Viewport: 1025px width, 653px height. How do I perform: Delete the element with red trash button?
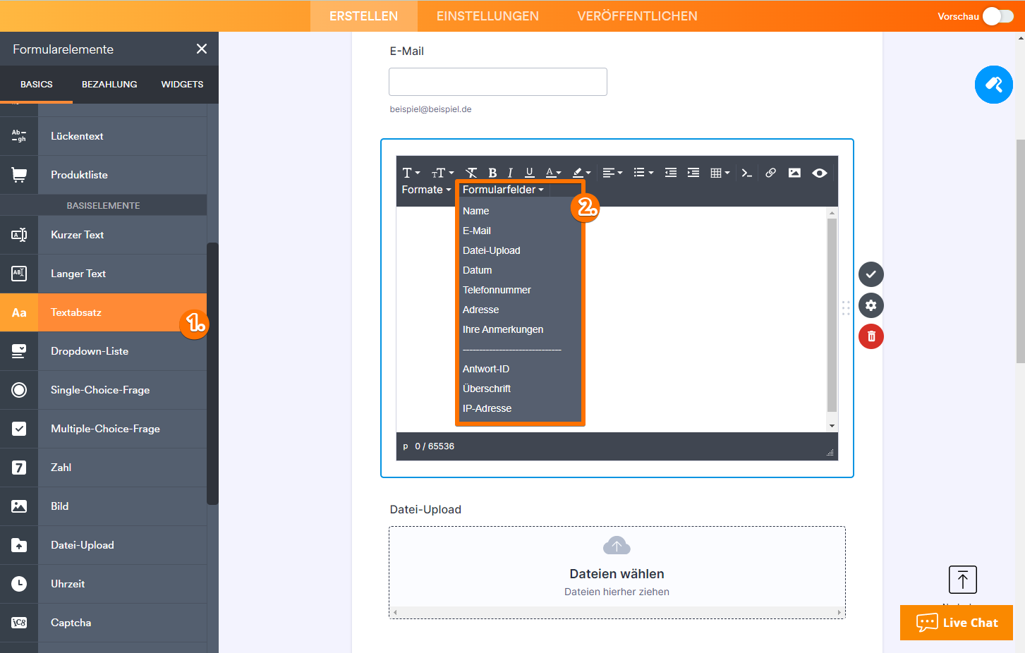(x=871, y=336)
